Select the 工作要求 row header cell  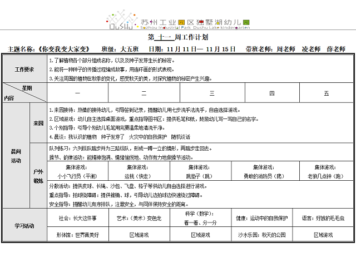pos(23,69)
